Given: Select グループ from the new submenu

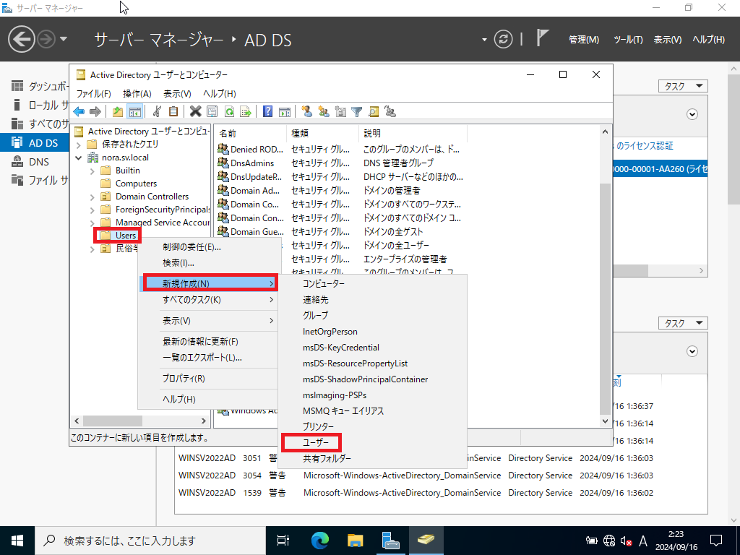Looking at the screenshot, I should [315, 315].
